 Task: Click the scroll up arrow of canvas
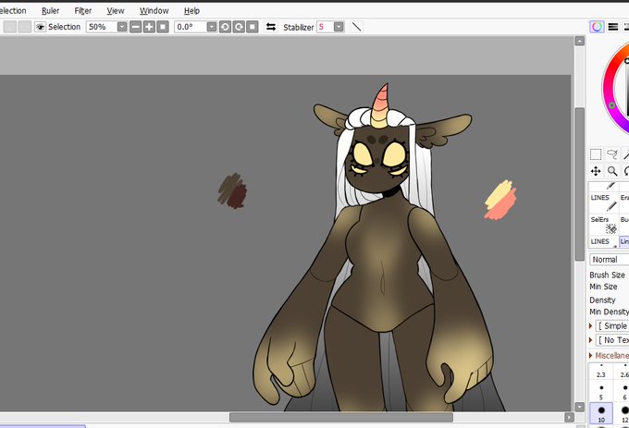pos(580,41)
